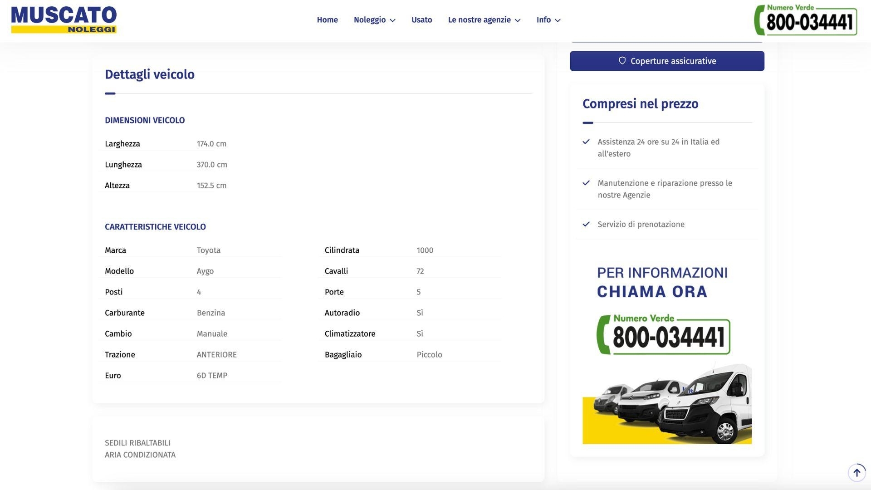Select the Posti value 4
The height and width of the screenshot is (490, 871).
199,292
